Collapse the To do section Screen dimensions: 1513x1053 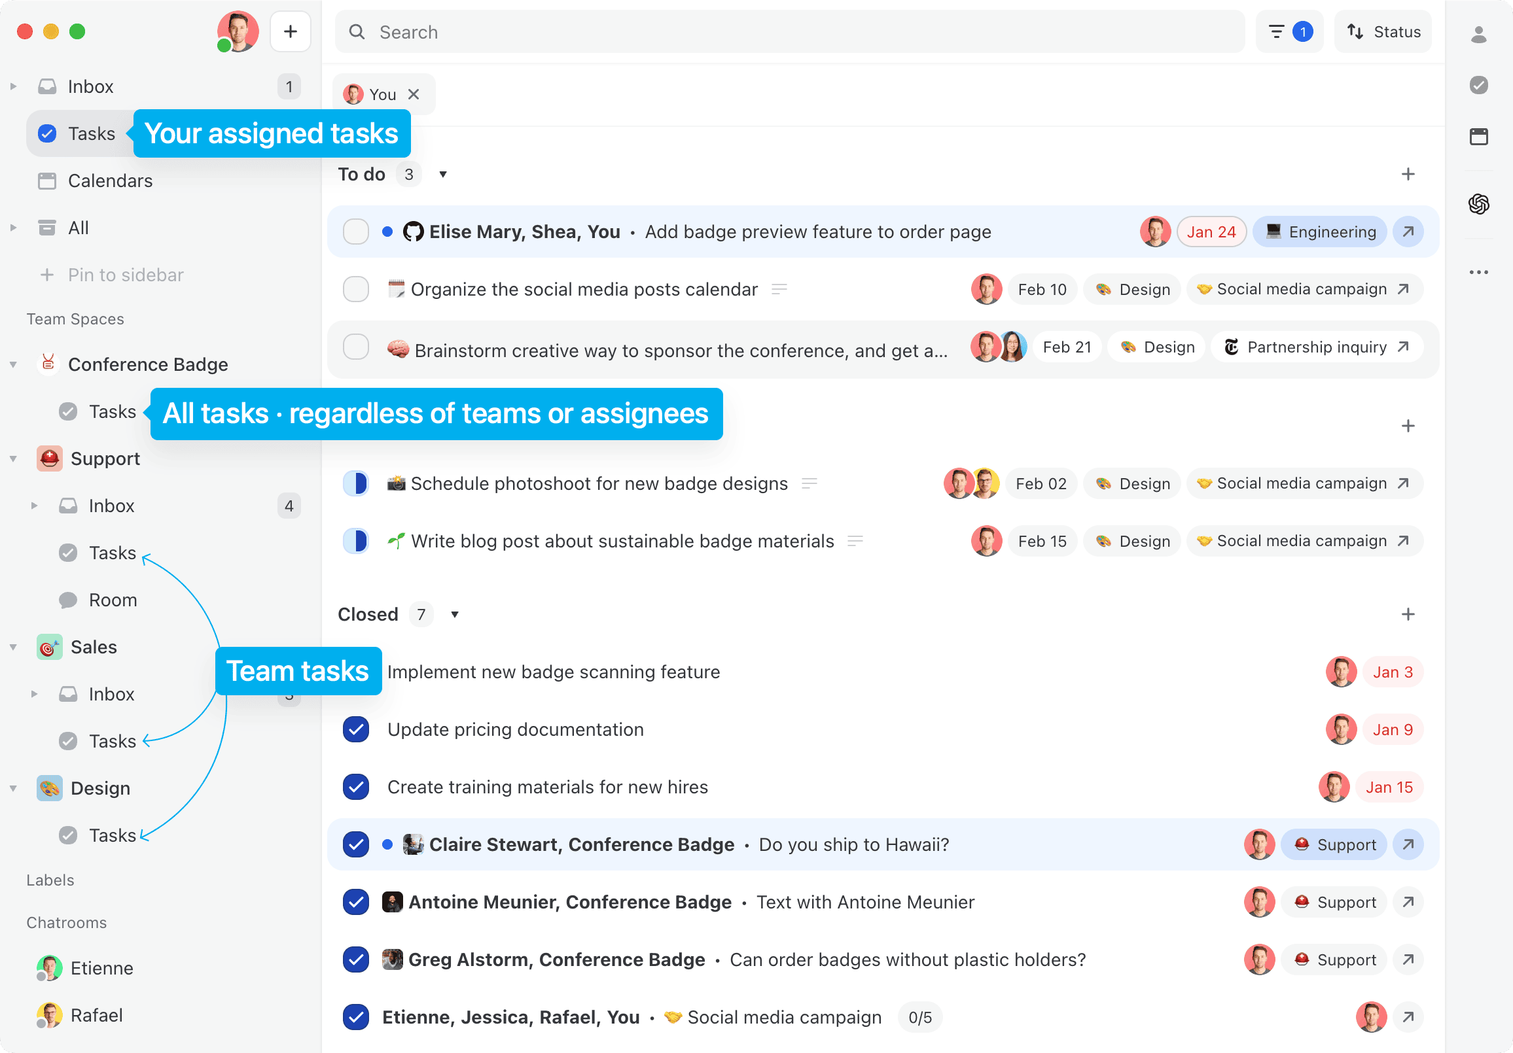[x=442, y=174]
